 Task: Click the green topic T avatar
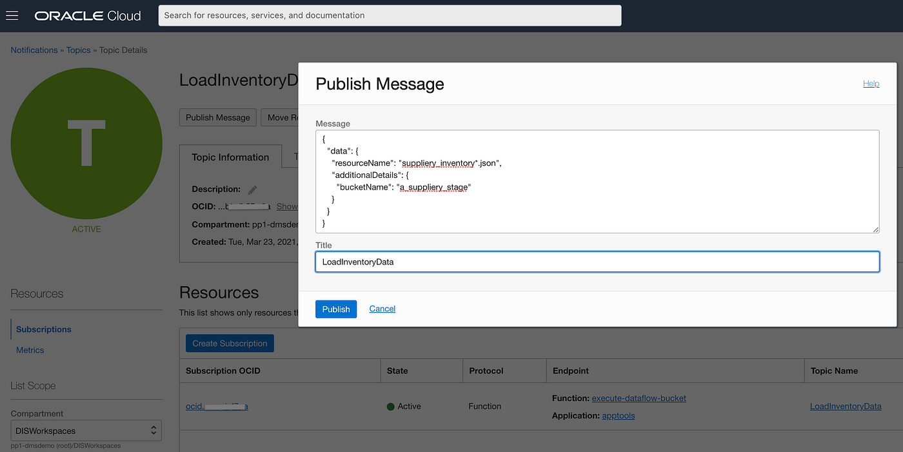coord(86,142)
